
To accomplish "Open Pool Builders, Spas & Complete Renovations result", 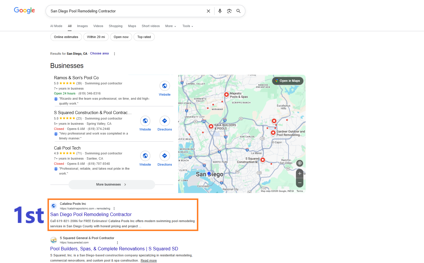I will [x=114, y=249].
